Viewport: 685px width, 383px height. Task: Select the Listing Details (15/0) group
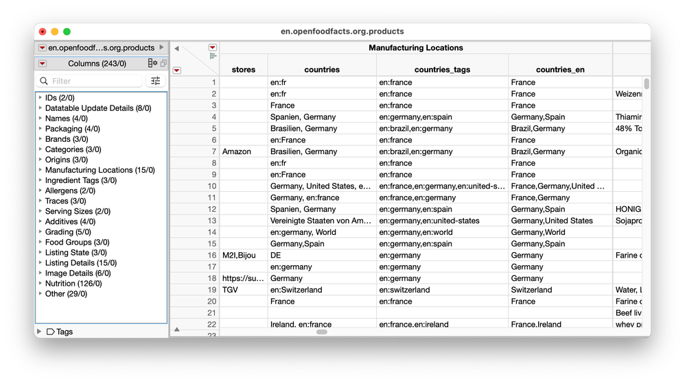[81, 262]
